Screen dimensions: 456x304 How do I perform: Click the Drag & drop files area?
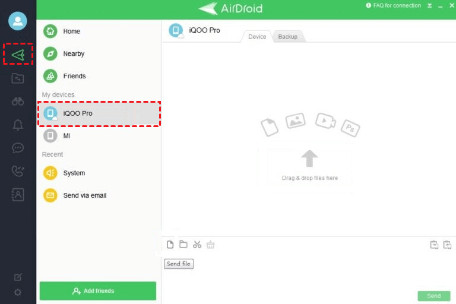[309, 166]
